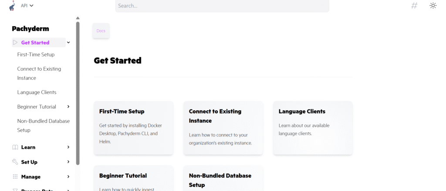Expand the Set Up section chevron

point(68,162)
